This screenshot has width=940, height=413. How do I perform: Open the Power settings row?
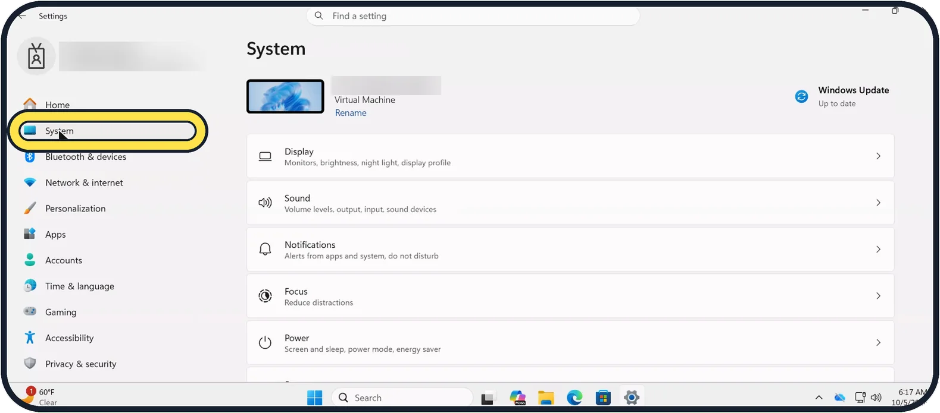tap(570, 342)
